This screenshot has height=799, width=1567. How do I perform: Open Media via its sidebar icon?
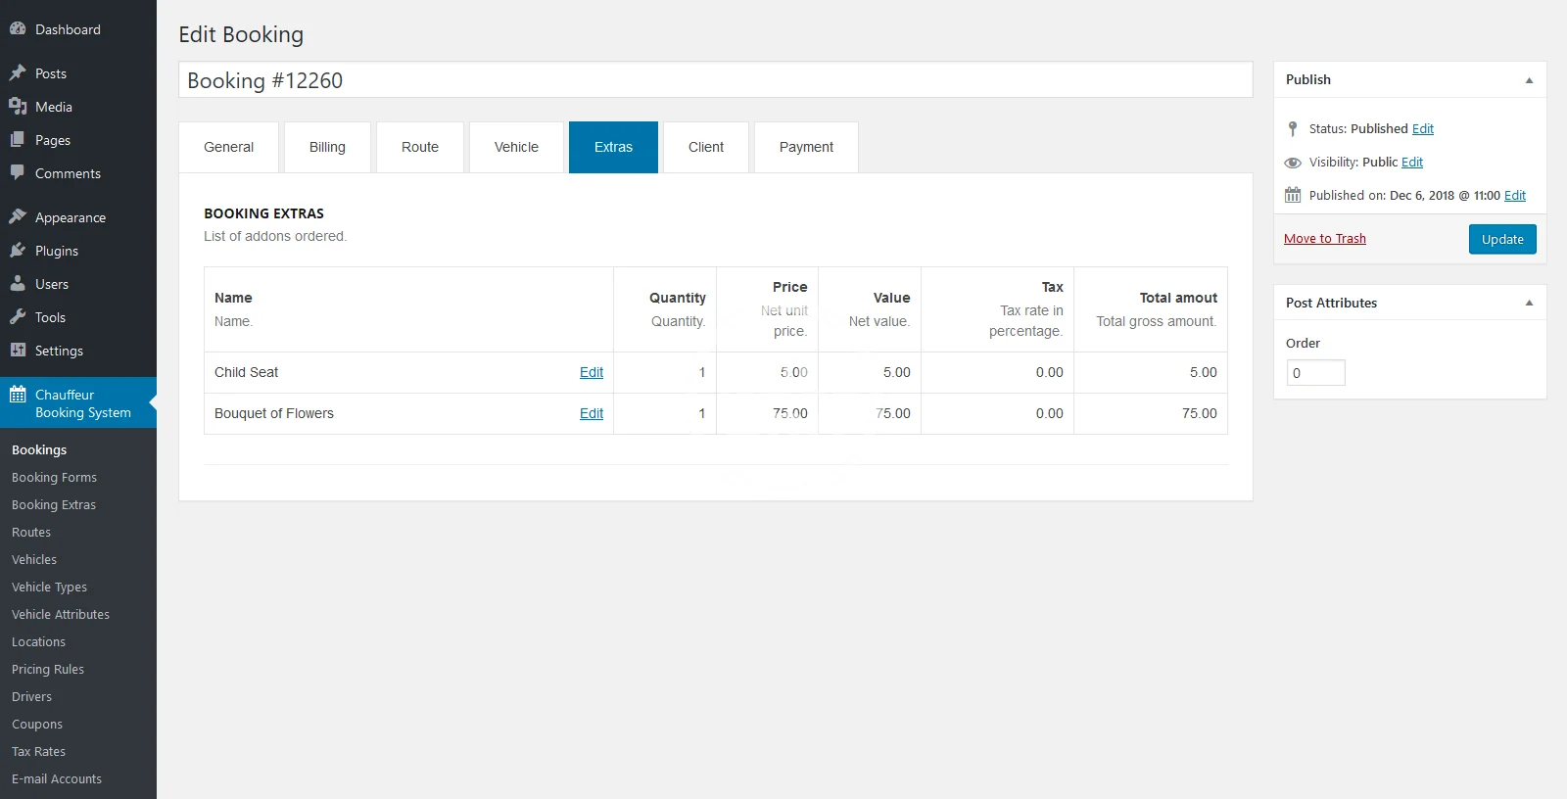pyautogui.click(x=18, y=107)
